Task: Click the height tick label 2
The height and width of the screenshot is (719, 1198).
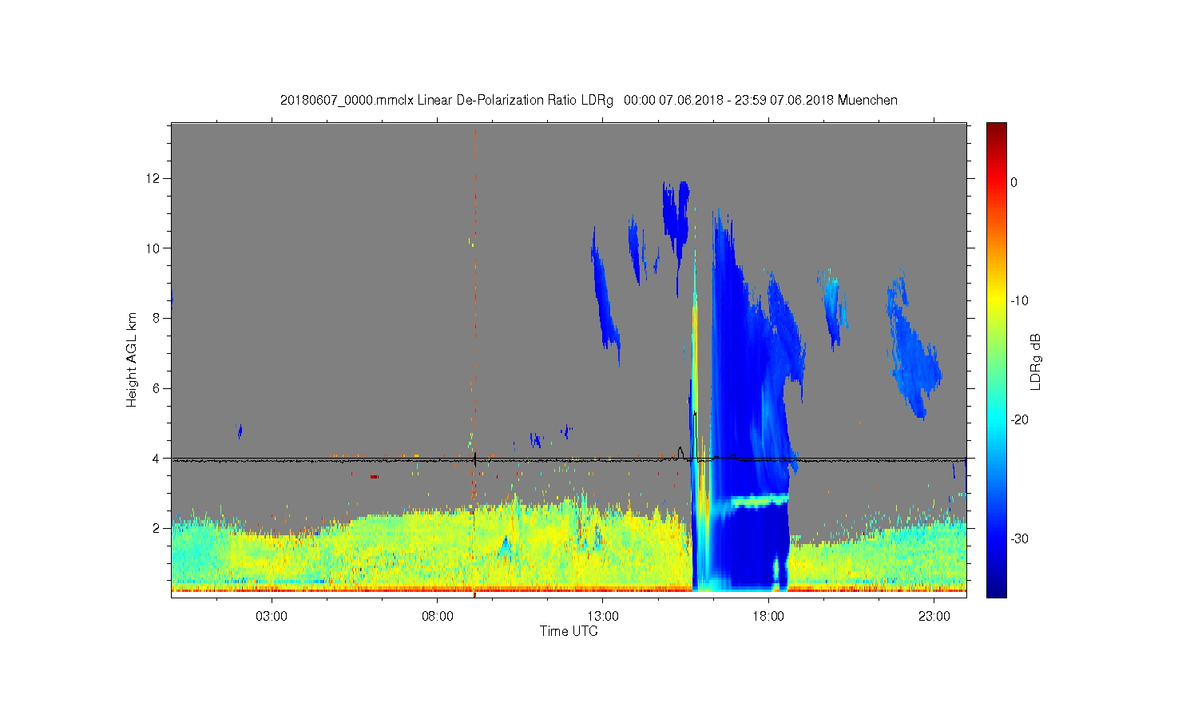Action: click(157, 528)
